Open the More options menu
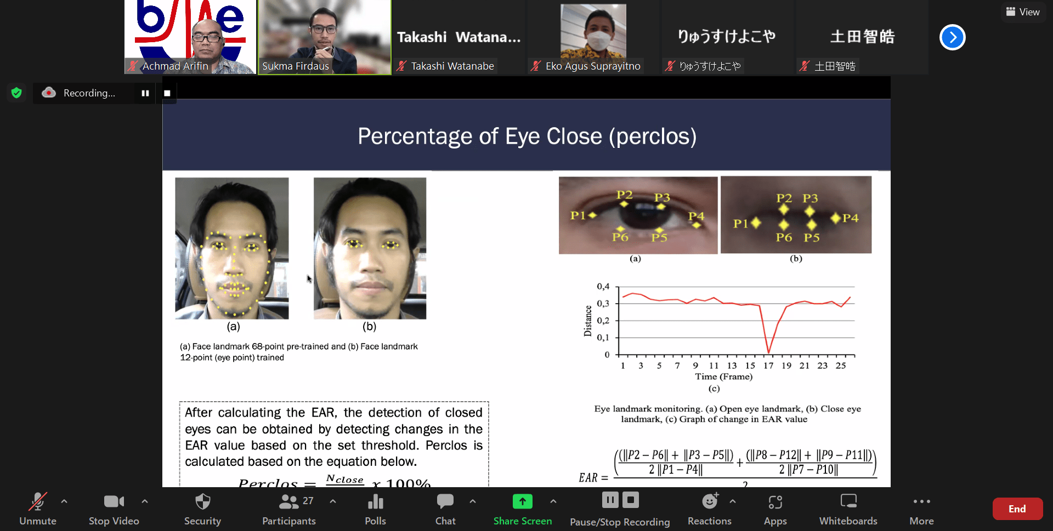The height and width of the screenshot is (531, 1053). pos(921,509)
